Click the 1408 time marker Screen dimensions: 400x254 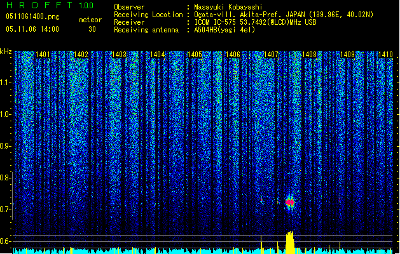click(309, 55)
